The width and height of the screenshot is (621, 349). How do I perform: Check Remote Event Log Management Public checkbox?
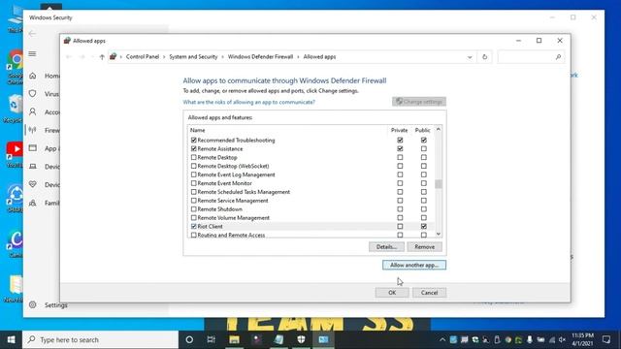click(x=424, y=174)
